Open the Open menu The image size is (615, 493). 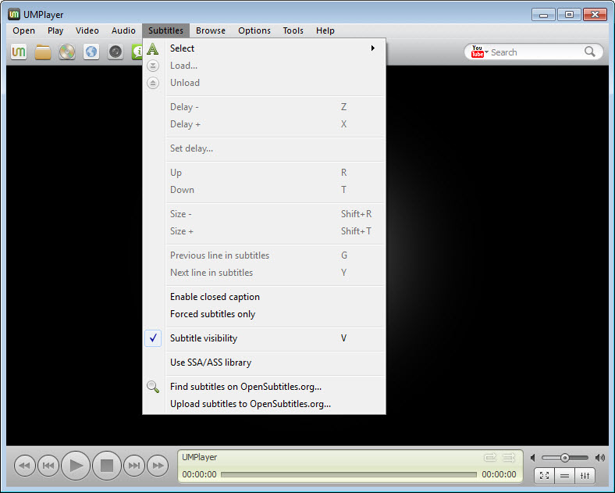point(23,30)
